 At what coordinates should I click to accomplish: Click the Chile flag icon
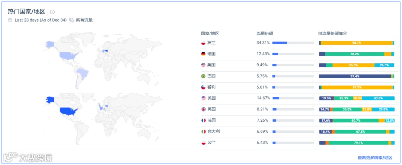point(203,88)
